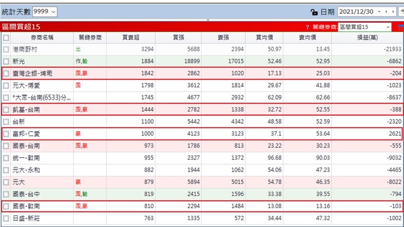Click the 損益 value 2621
Viewport: 404px width, 227px height.
[395, 133]
